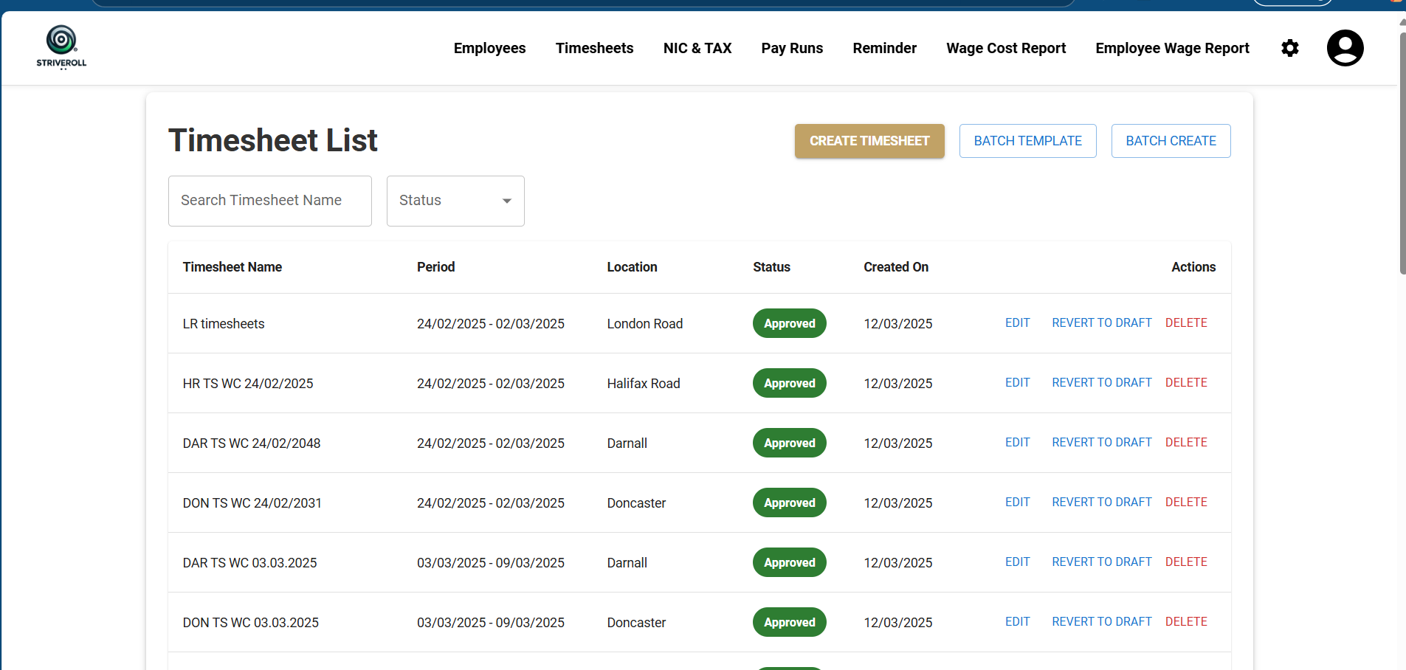Edit DON TS WC 24/02/2031 timesheet
1406x670 pixels.
(1017, 502)
